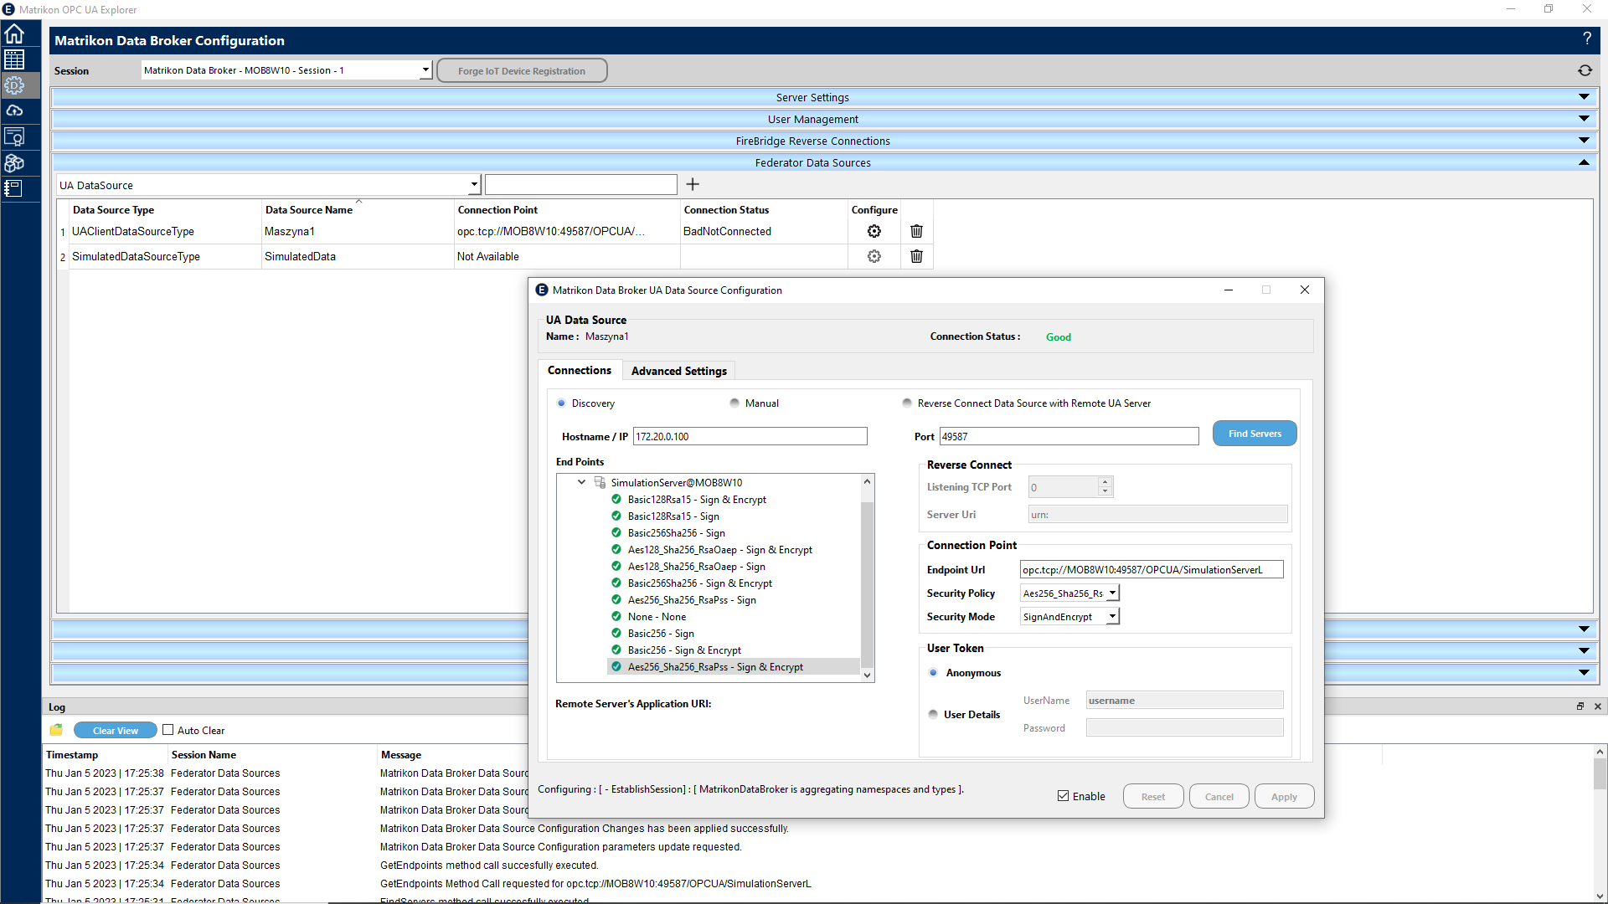Configure SimulatedData source gear icon
This screenshot has width=1608, height=904.
[x=874, y=256]
